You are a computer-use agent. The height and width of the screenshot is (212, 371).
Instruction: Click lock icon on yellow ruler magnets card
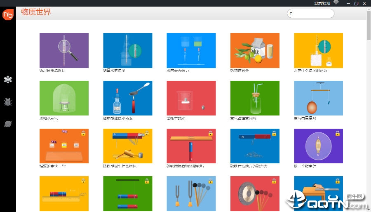tap(83, 181)
